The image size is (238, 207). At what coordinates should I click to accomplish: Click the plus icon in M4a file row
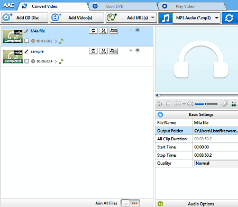click(131, 30)
